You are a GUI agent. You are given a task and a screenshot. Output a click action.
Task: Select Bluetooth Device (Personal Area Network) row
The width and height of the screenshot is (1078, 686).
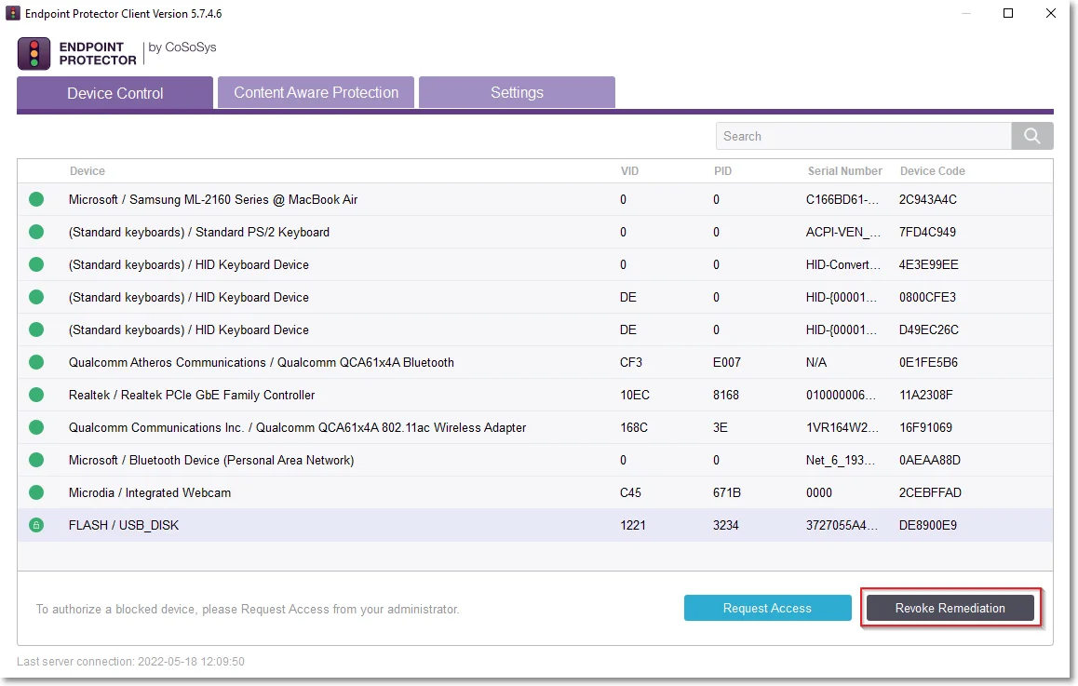535,460
